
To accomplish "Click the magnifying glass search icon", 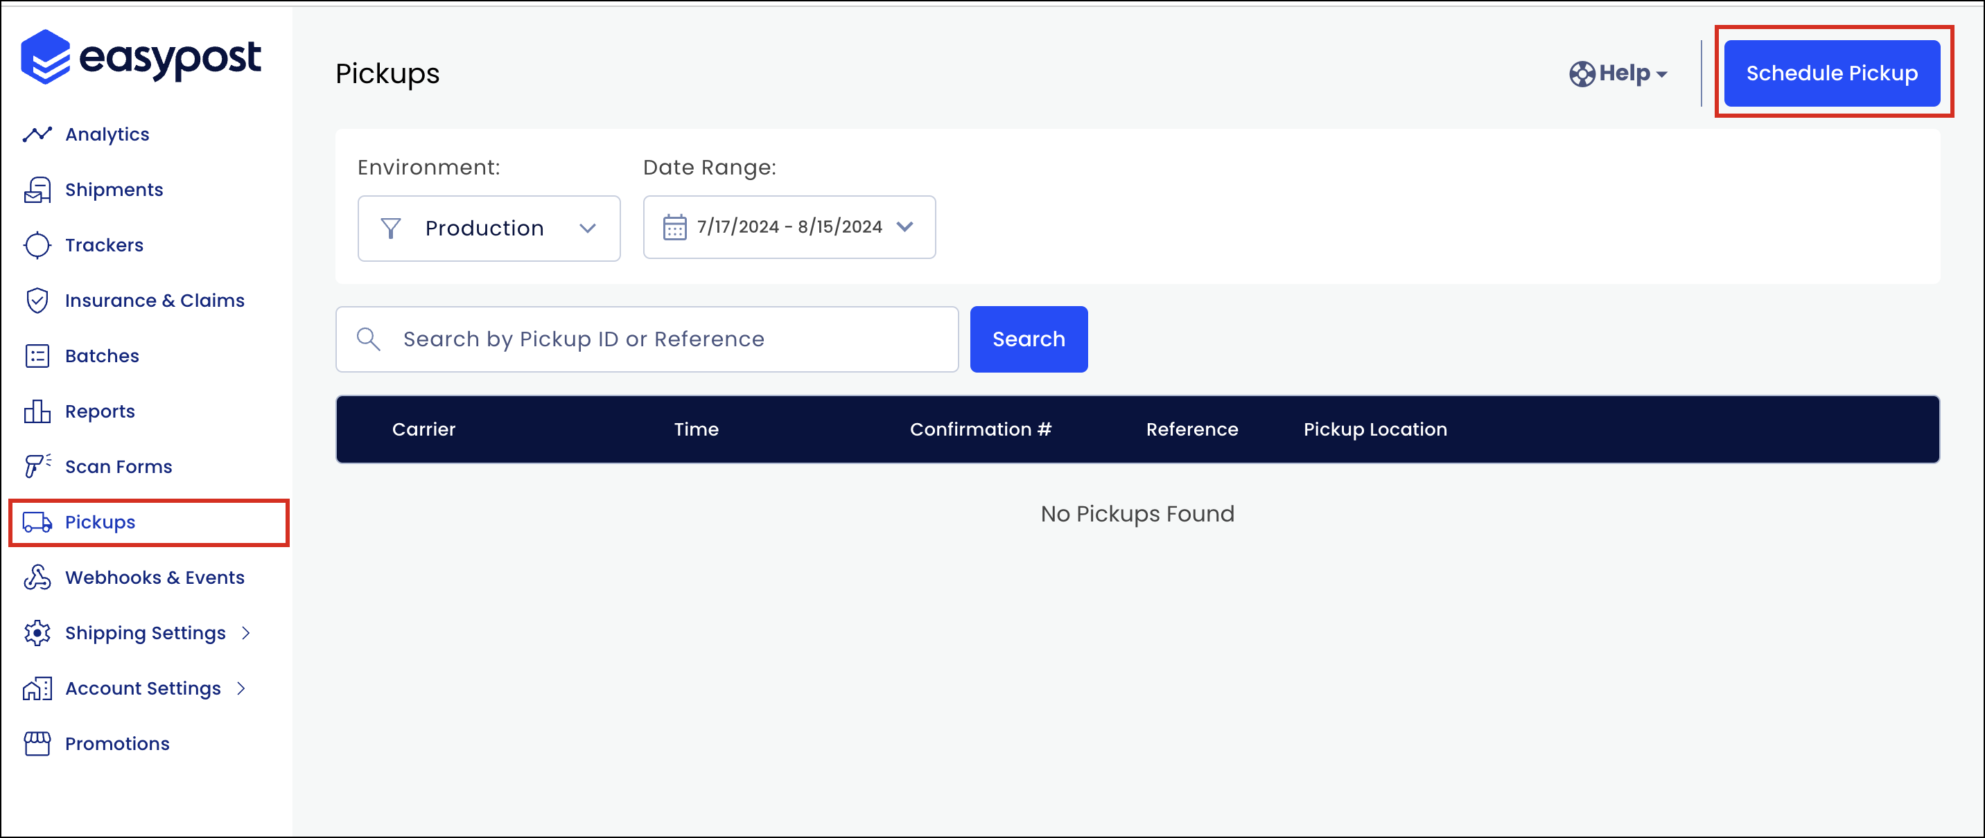I will [368, 339].
